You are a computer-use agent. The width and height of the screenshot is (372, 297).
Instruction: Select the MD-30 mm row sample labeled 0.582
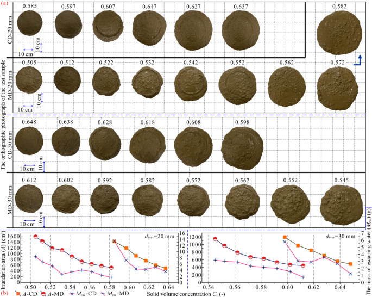pyautogui.click(x=147, y=201)
